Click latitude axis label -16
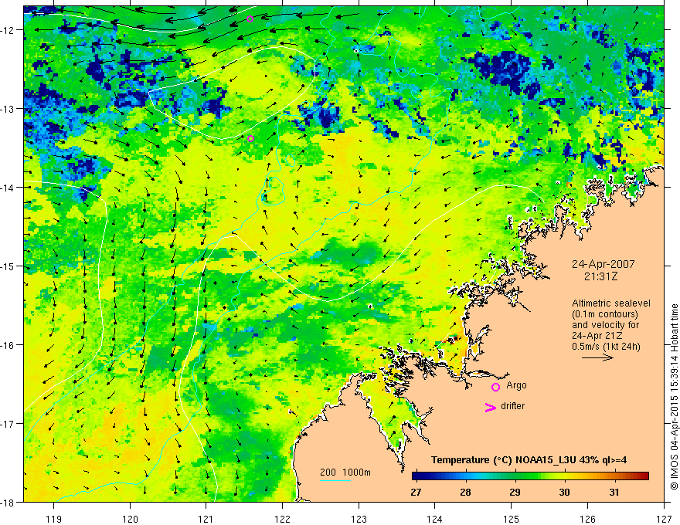This screenshot has height=525, width=680. [x=8, y=345]
